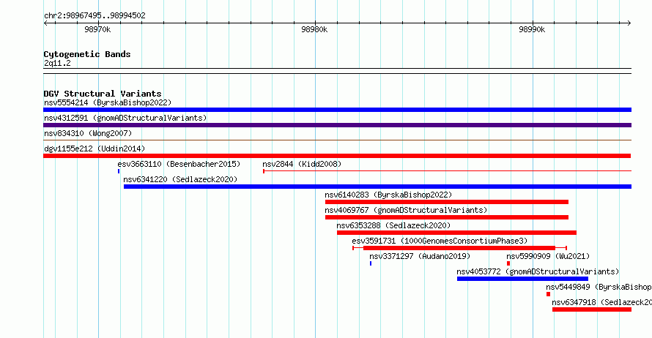Select the 2q11.2 band label

[x=57, y=63]
